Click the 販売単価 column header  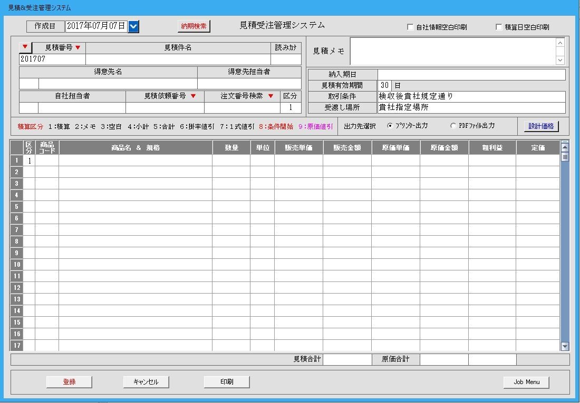(299, 148)
